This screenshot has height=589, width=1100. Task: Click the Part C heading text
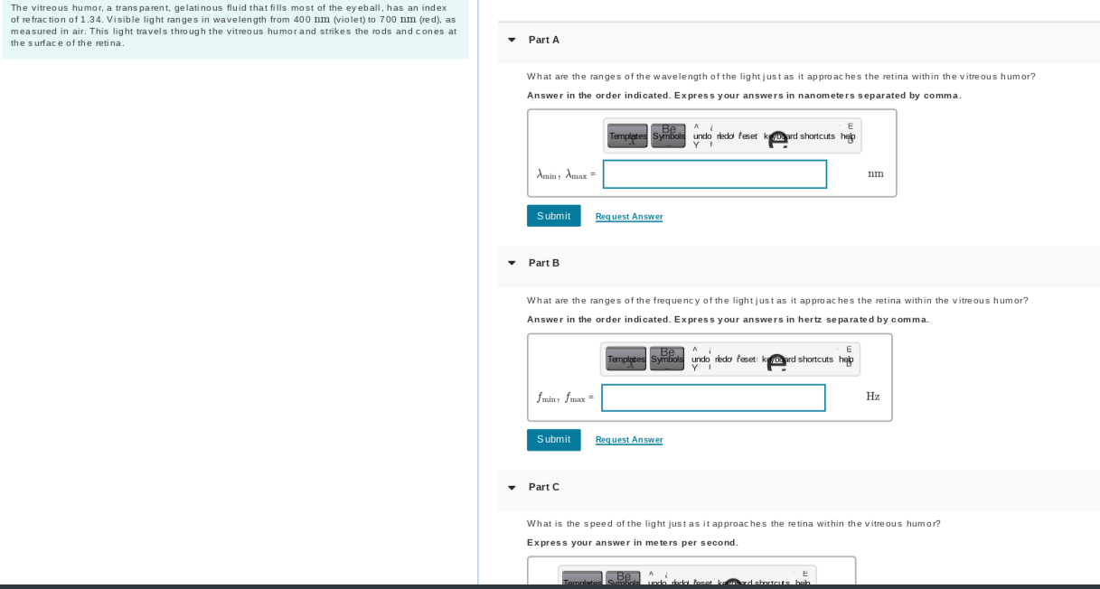tap(544, 487)
